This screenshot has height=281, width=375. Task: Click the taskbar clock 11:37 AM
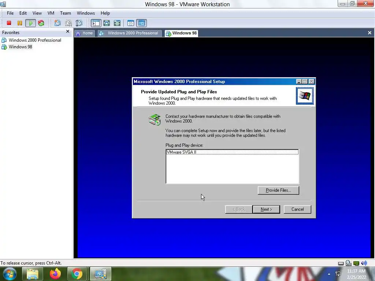[356, 271]
